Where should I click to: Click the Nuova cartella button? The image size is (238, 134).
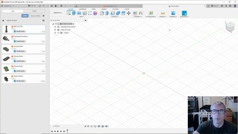pyautogui.click(x=35, y=16)
